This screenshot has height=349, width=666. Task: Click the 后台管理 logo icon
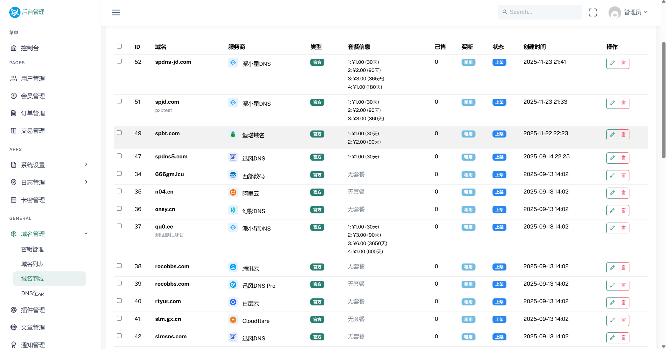(x=15, y=12)
